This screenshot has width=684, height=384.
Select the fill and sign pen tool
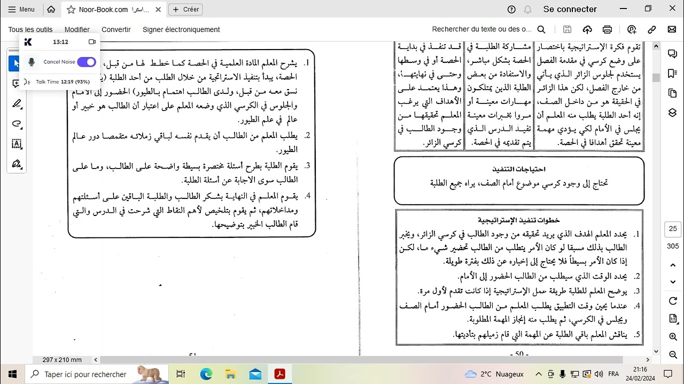point(17,164)
